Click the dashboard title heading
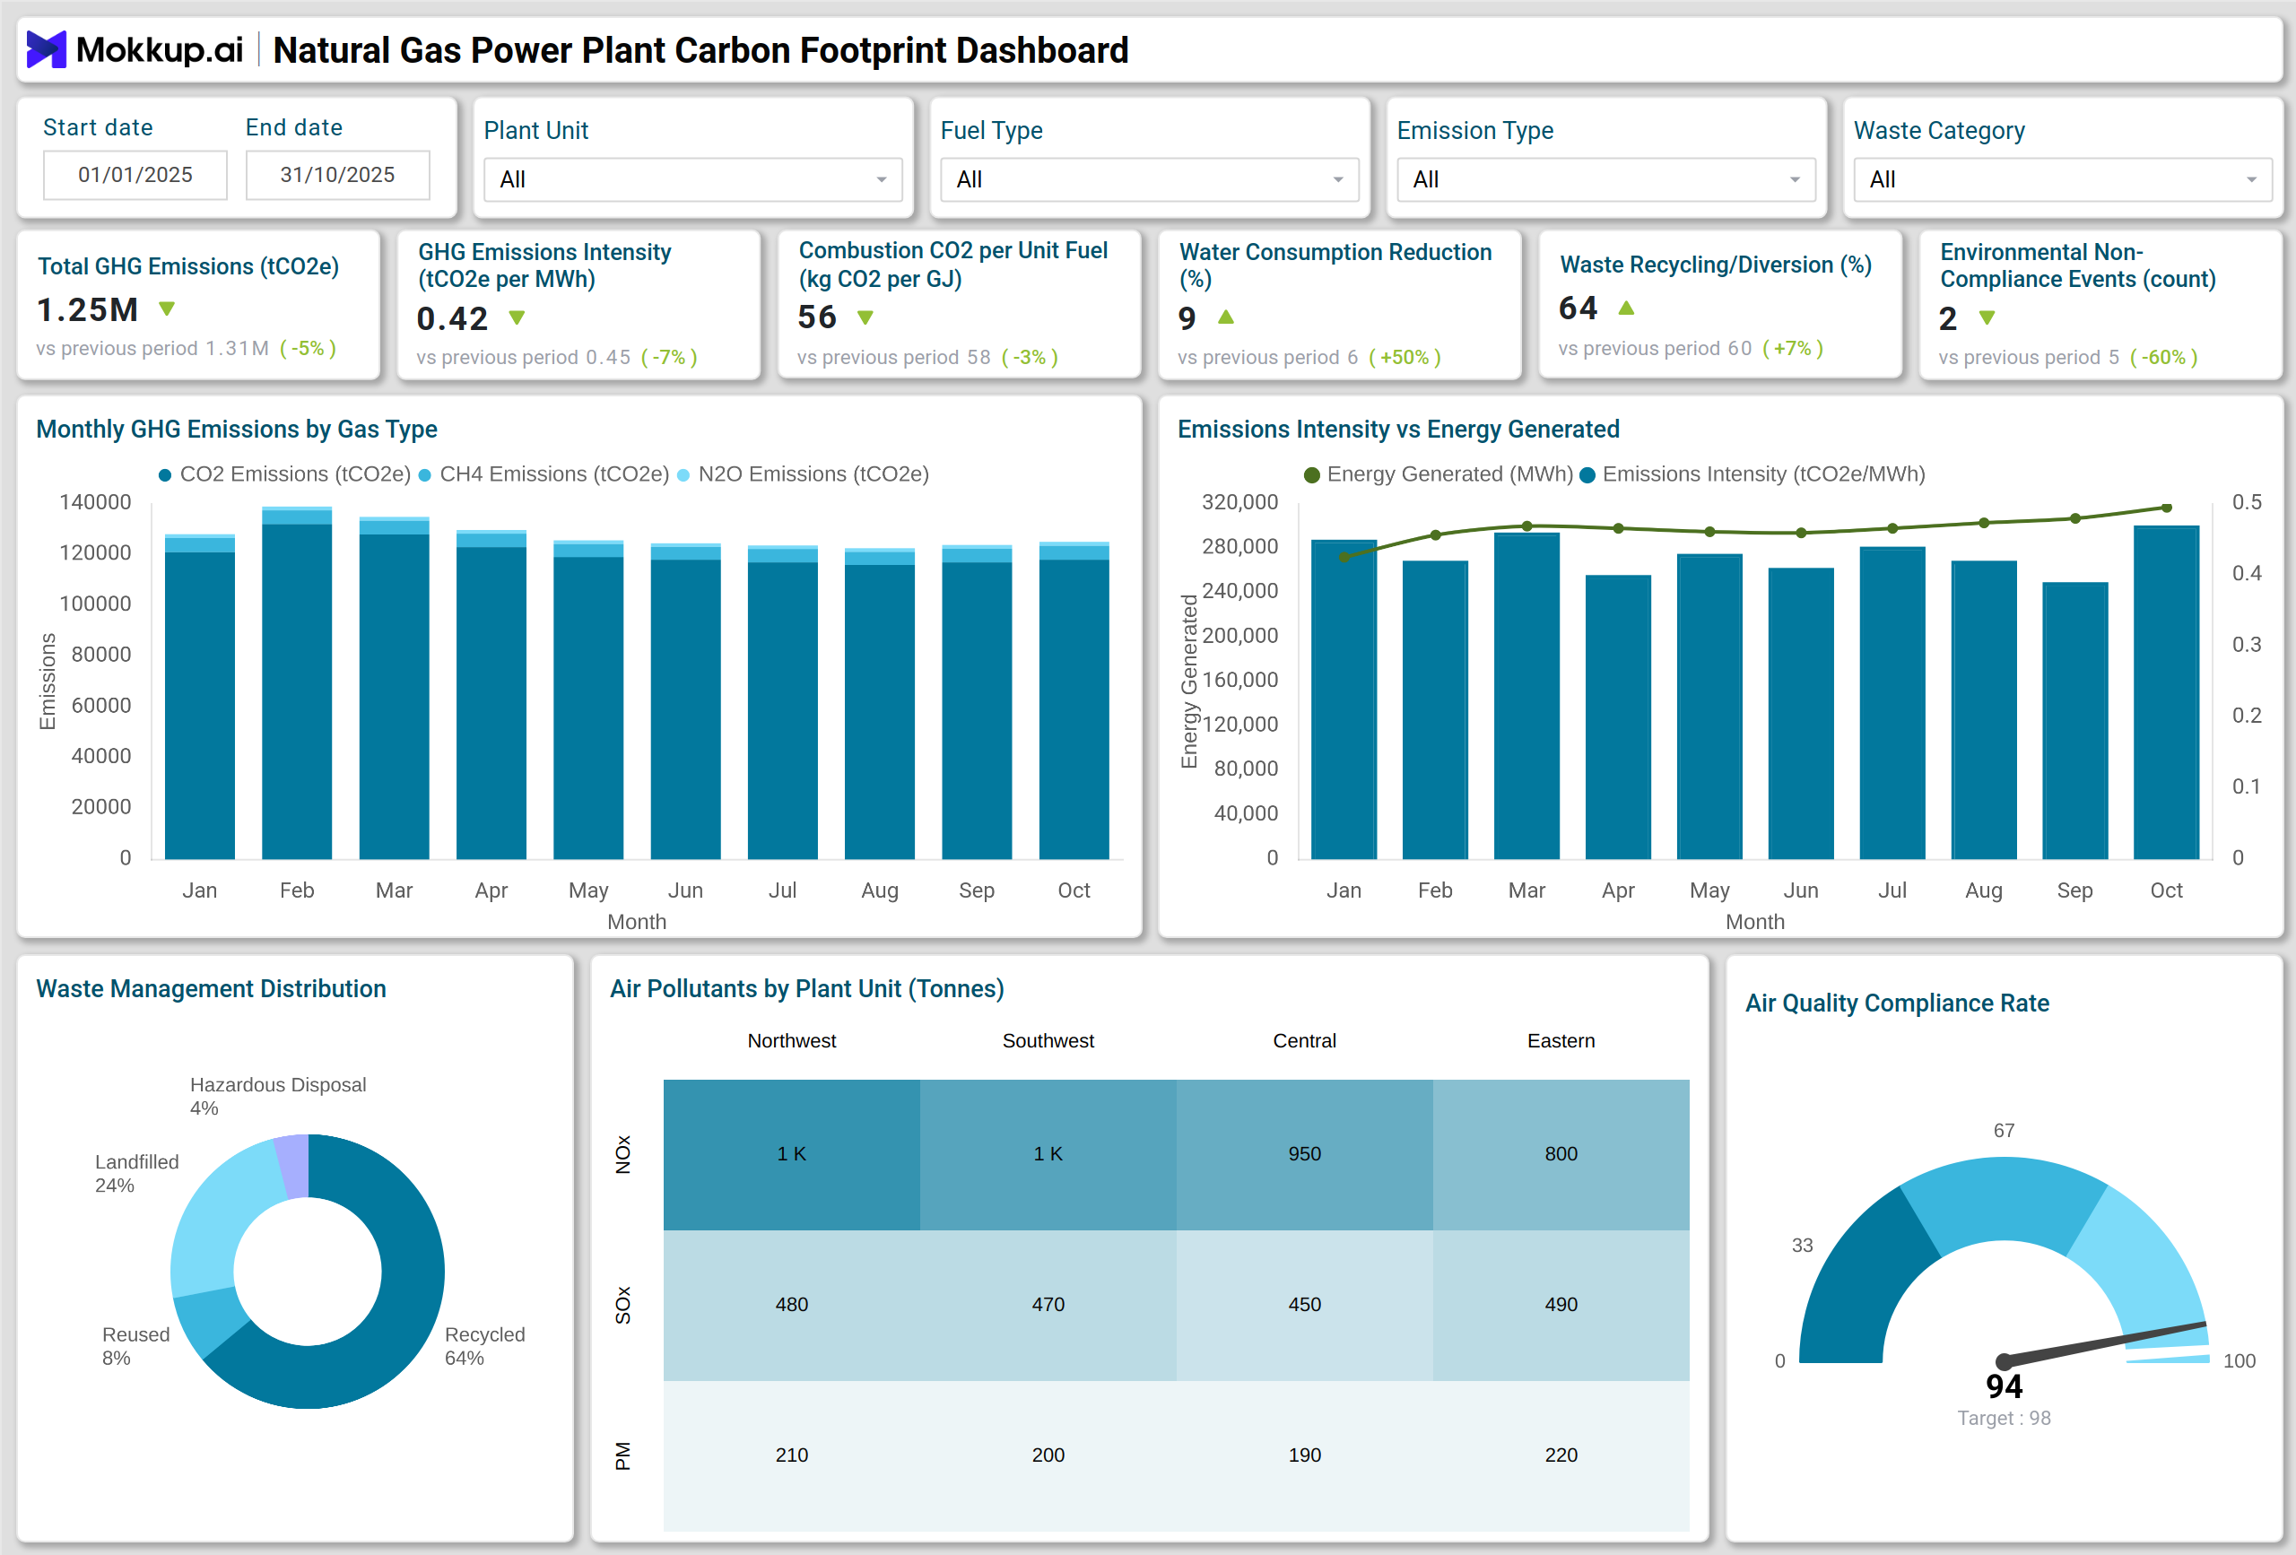Screen dimensions: 2296x1555 (700, 50)
